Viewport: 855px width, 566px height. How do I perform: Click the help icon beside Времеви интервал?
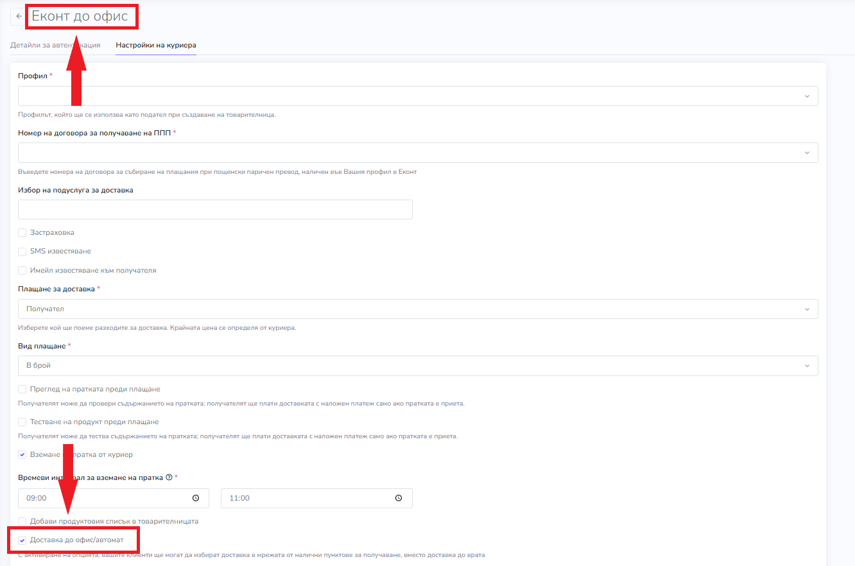[169, 477]
